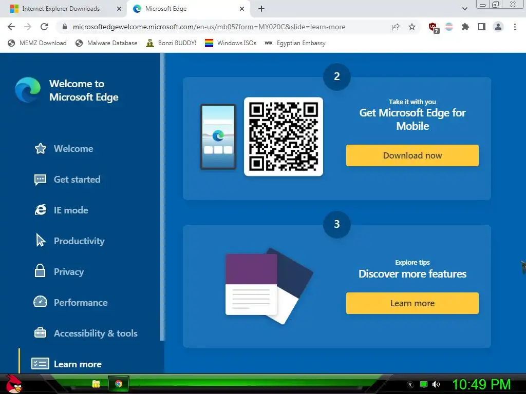Select the Microsoft Edge tab
This screenshot has width=526, height=394.
click(188, 9)
